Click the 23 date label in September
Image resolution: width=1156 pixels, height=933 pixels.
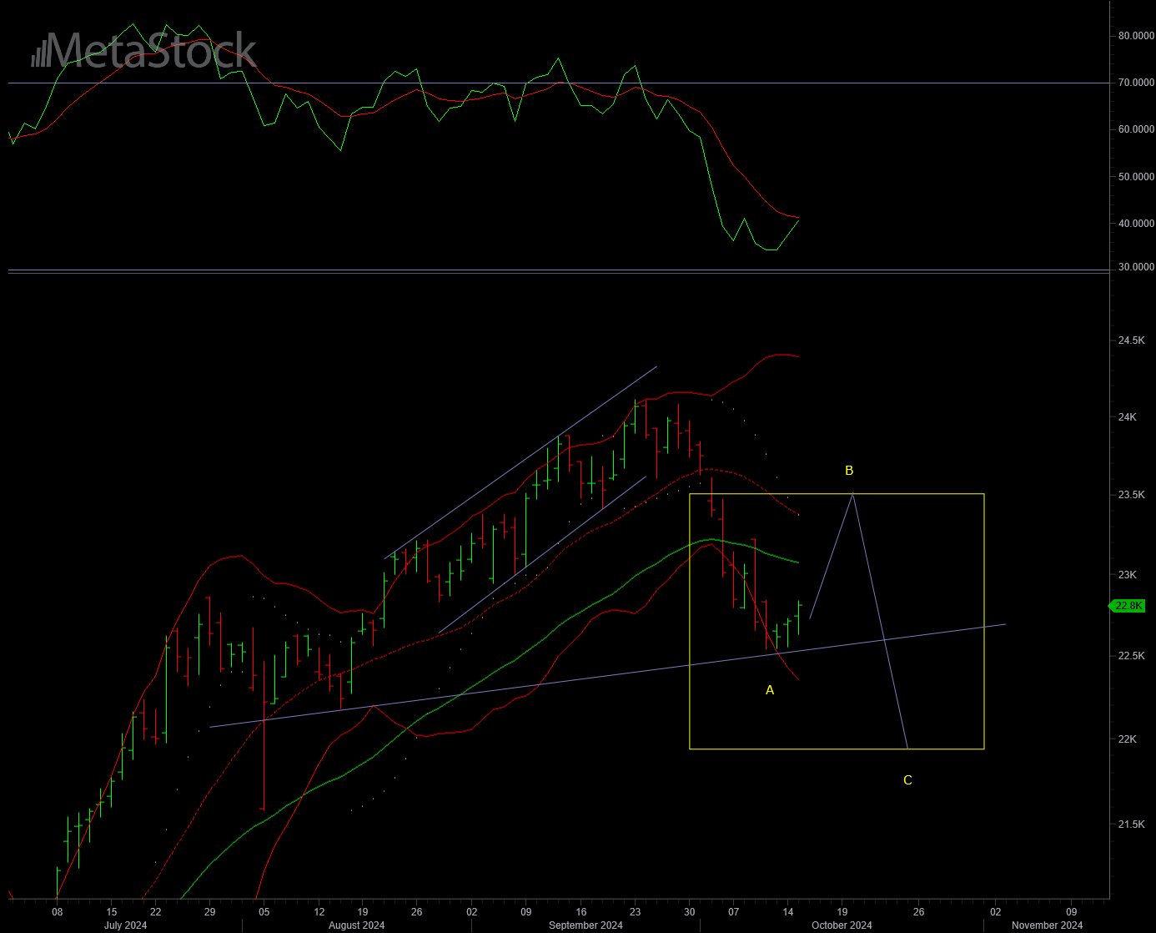(x=635, y=912)
